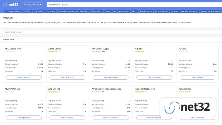Screen dimensions: 222x125
Task: Select the Gloves category pill
Action: 135,11
